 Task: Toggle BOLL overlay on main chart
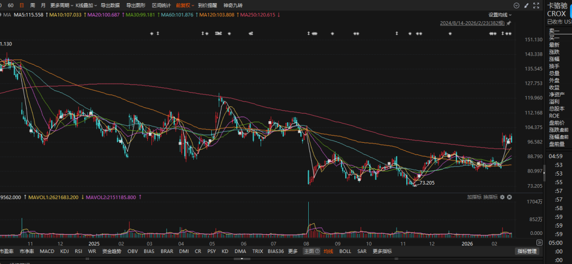[x=345, y=251]
